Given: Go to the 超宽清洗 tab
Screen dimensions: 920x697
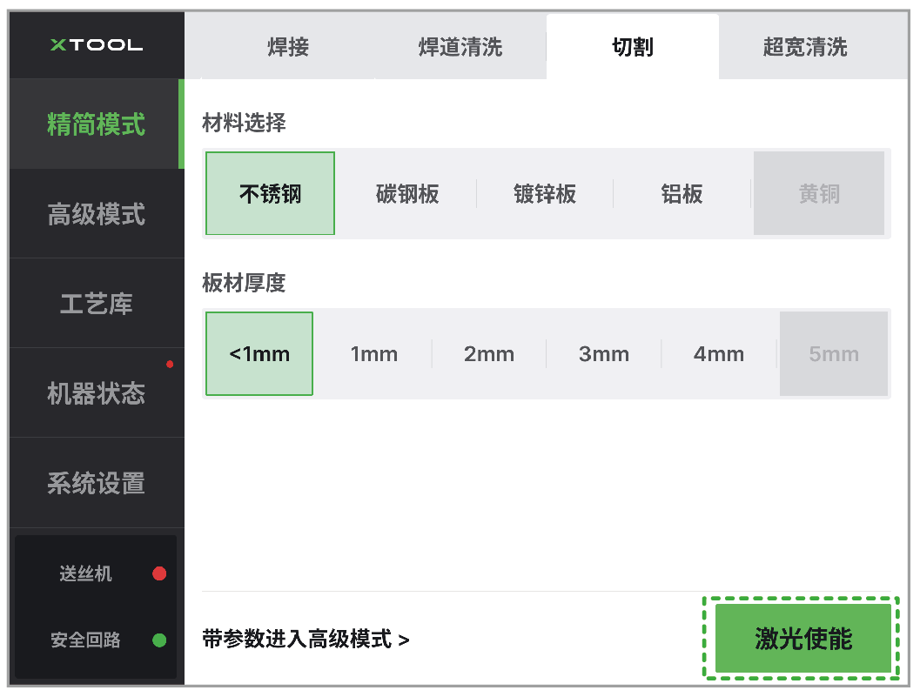Looking at the screenshot, I should point(805,47).
